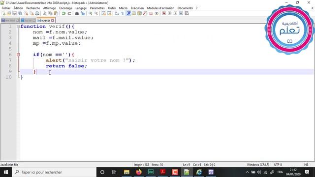This screenshot has width=315, height=177.
Task: Open the Recherche menu
Action: click(33, 8)
